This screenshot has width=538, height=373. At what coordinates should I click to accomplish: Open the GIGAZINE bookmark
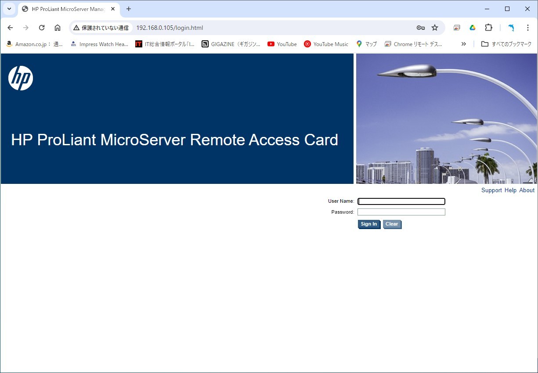tap(231, 44)
